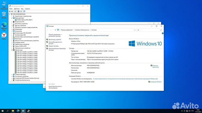Screen dimensions: 202x113
Task: Open the Recycle Bin desktop icon
Action: [4, 15]
